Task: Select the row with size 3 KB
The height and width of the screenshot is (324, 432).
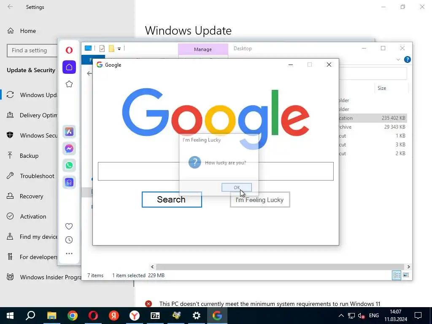Action: tap(373, 144)
